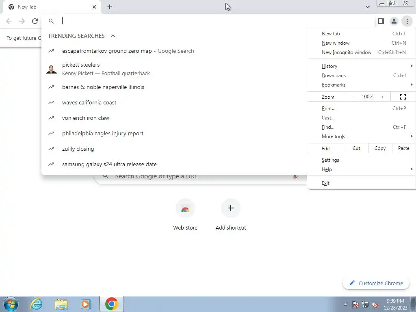The height and width of the screenshot is (312, 416).
Task: Expand the Help submenu
Action: (x=361, y=169)
